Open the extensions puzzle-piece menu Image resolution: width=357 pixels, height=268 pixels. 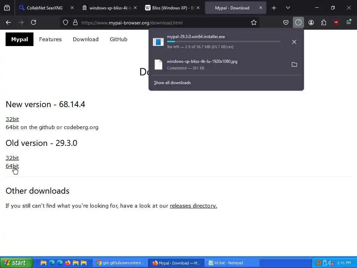tap(324, 22)
